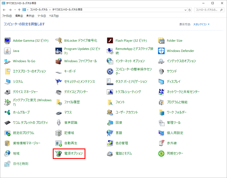Open the デバイス マネージャー icon
This screenshot has height=178, width=227.
point(7,92)
